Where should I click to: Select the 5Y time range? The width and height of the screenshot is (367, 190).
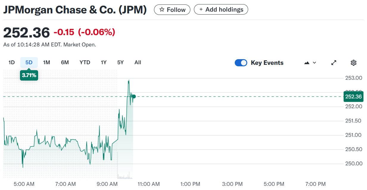click(x=120, y=62)
